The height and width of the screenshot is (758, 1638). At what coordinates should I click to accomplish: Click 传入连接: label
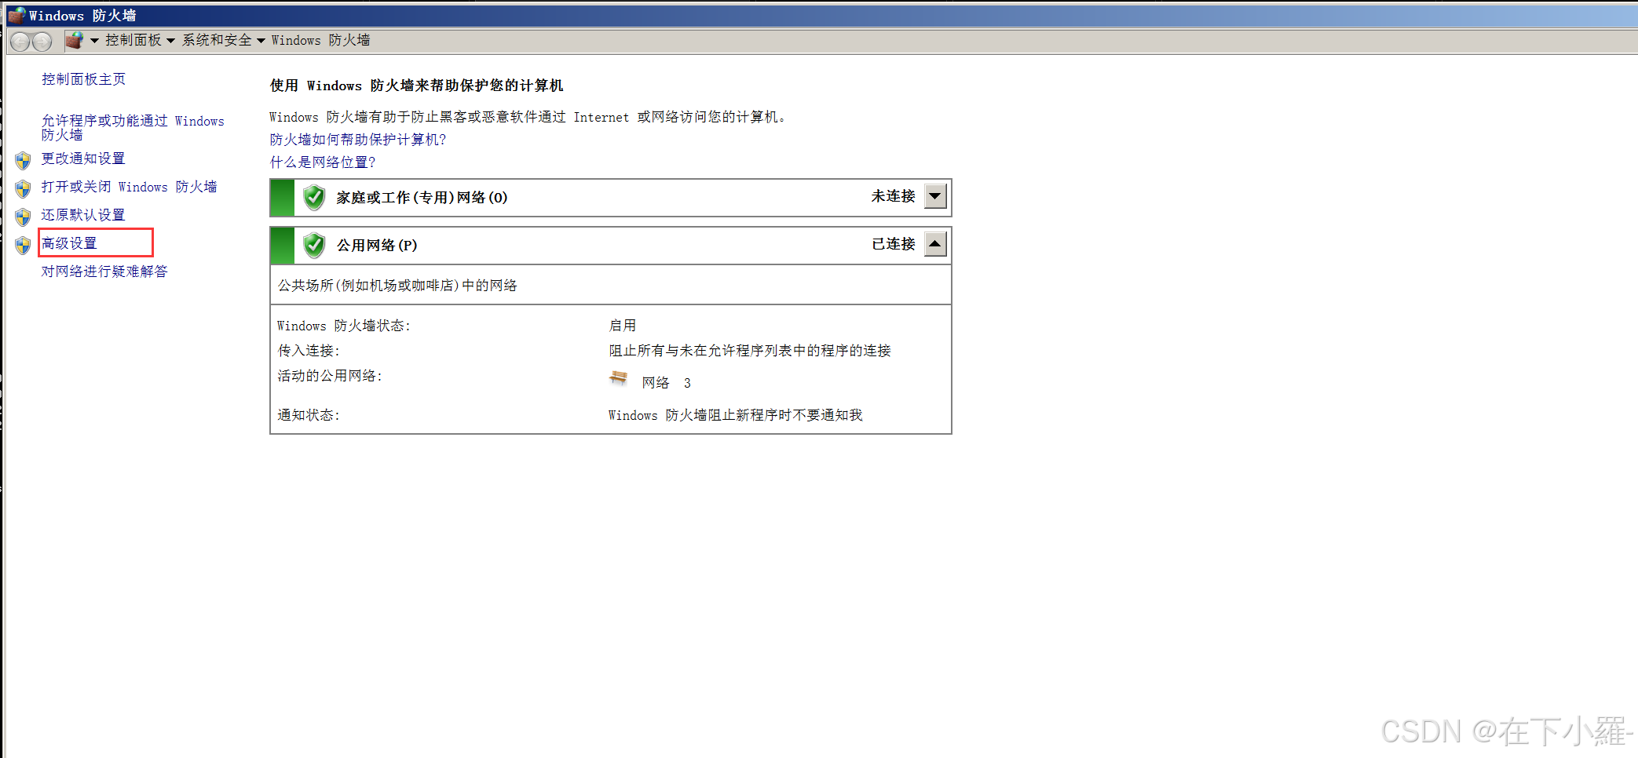[309, 351]
